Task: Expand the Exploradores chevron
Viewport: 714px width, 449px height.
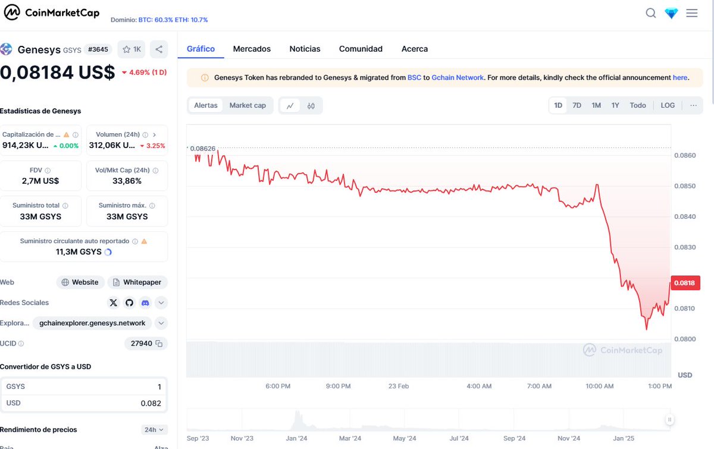Action: (160, 323)
